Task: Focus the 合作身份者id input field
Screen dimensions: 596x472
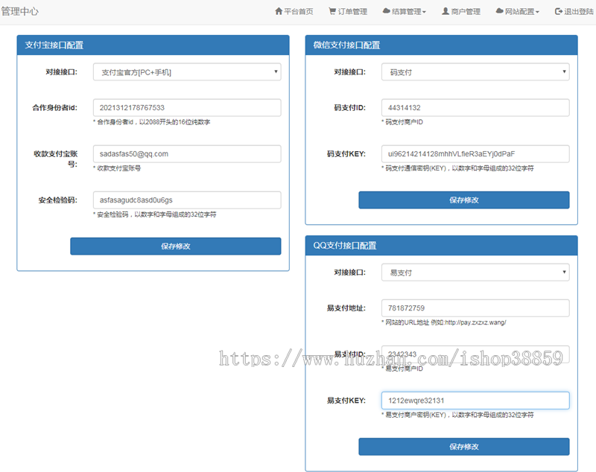Action: tap(187, 107)
